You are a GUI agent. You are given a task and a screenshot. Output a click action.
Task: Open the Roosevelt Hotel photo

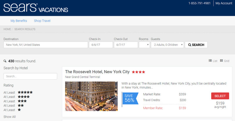(x=91, y=96)
